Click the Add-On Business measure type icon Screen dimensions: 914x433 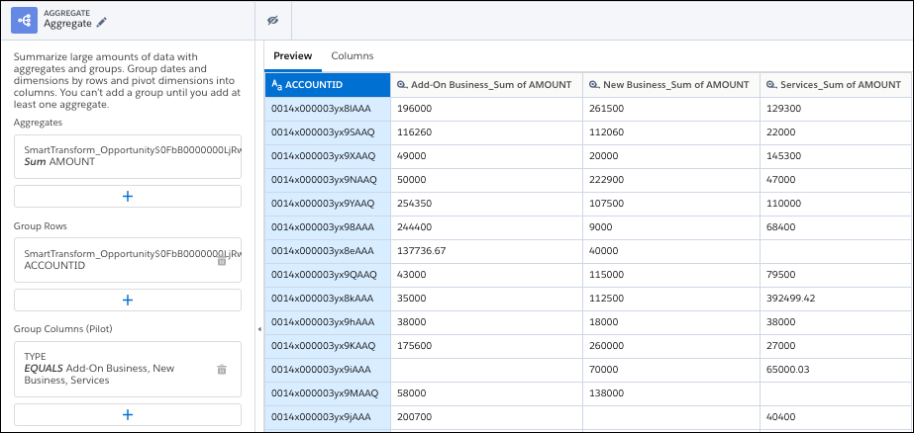(402, 85)
